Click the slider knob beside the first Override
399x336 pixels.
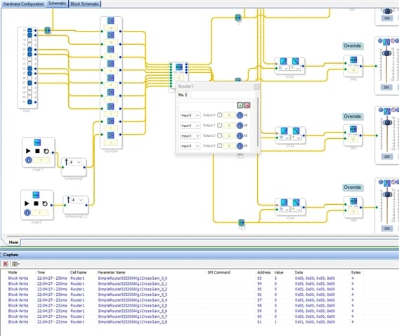387,53
